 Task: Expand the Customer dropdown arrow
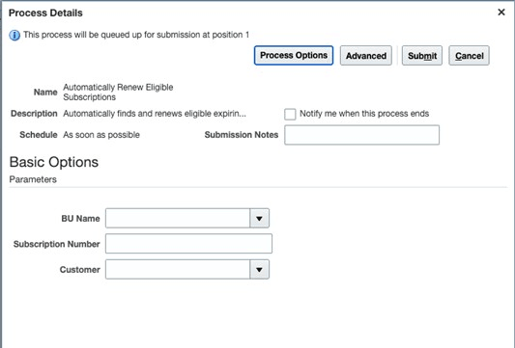click(x=259, y=269)
